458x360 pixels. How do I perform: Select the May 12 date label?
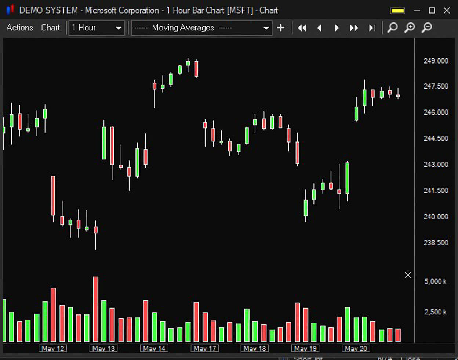53,348
